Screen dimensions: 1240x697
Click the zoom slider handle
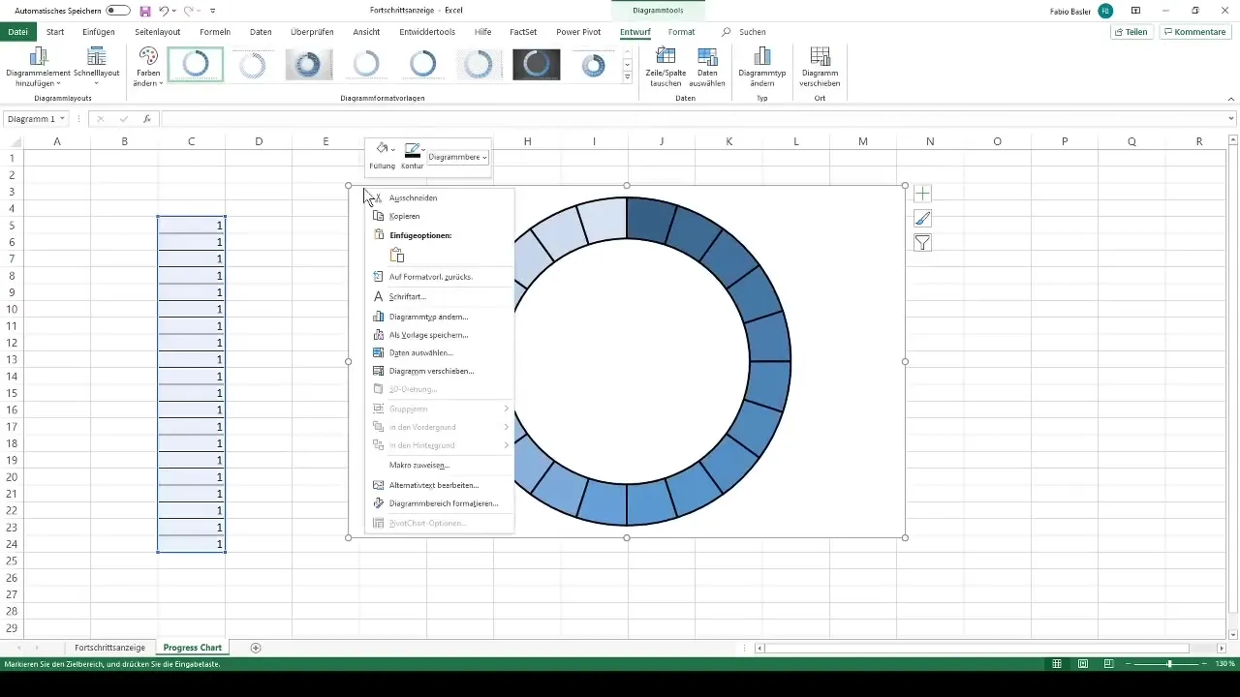tap(1169, 664)
